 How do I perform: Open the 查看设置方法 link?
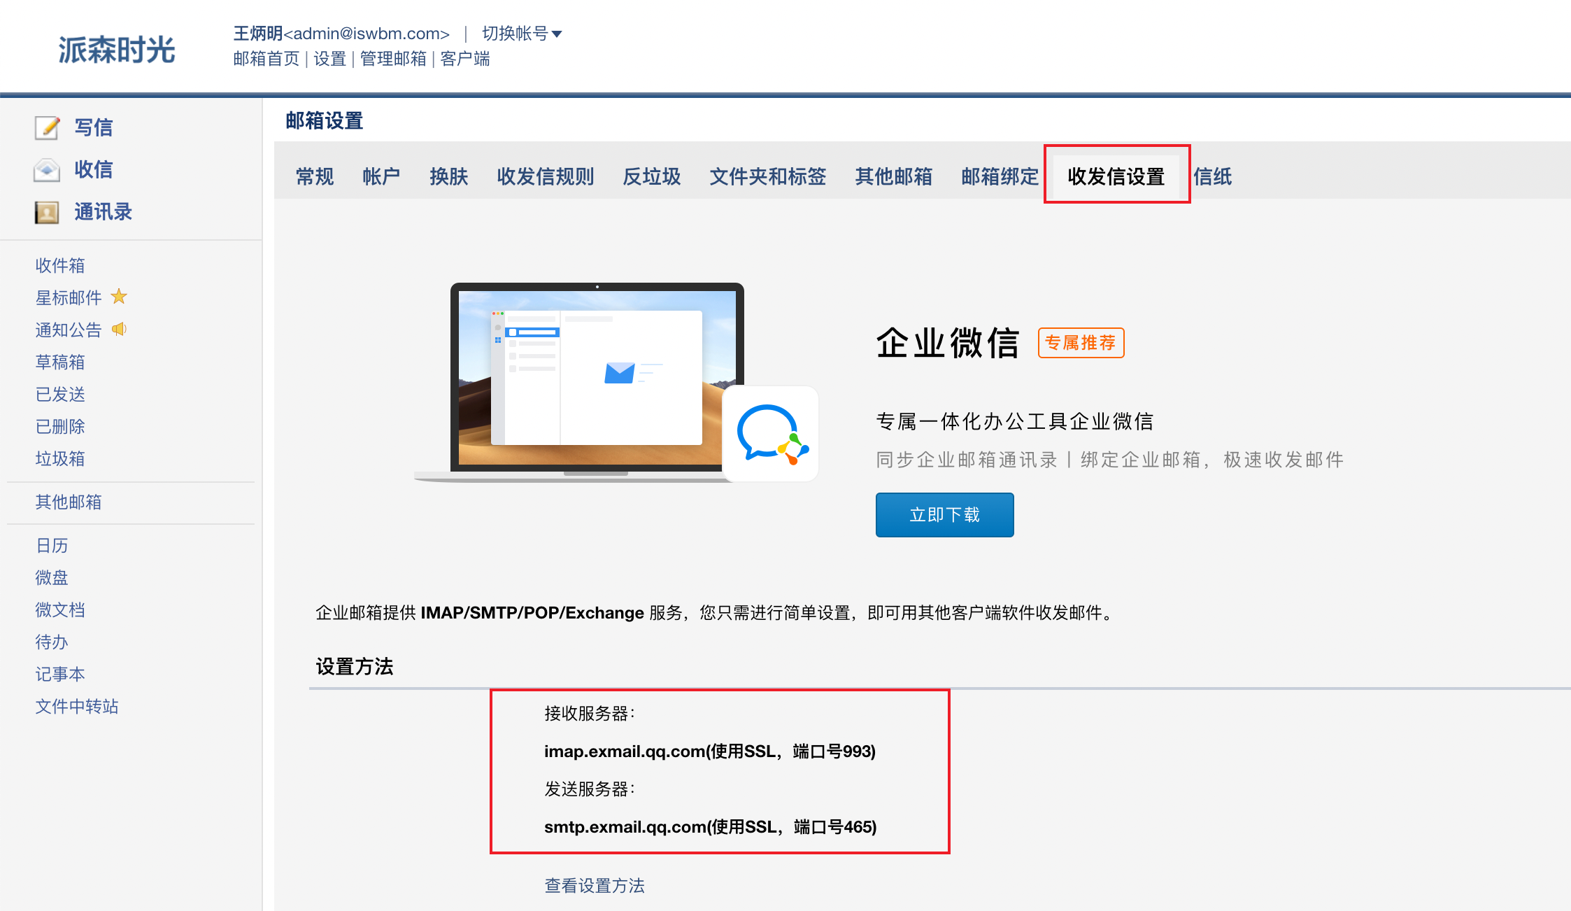point(595,886)
